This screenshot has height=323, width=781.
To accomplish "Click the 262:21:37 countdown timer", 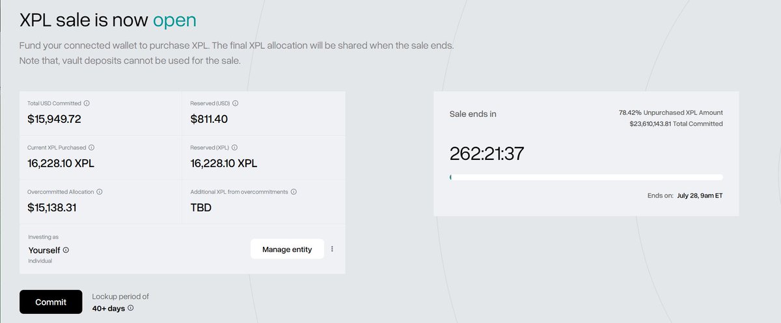I will [x=487, y=153].
